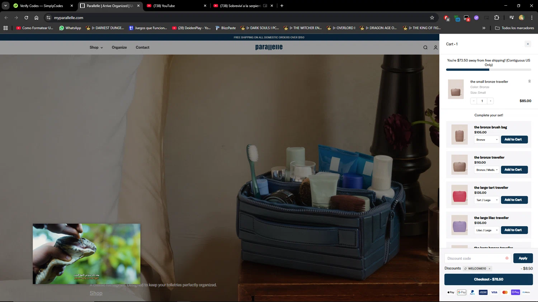538x302 pixels.
Task: Open Todos los marcadores folder
Action: [514, 28]
